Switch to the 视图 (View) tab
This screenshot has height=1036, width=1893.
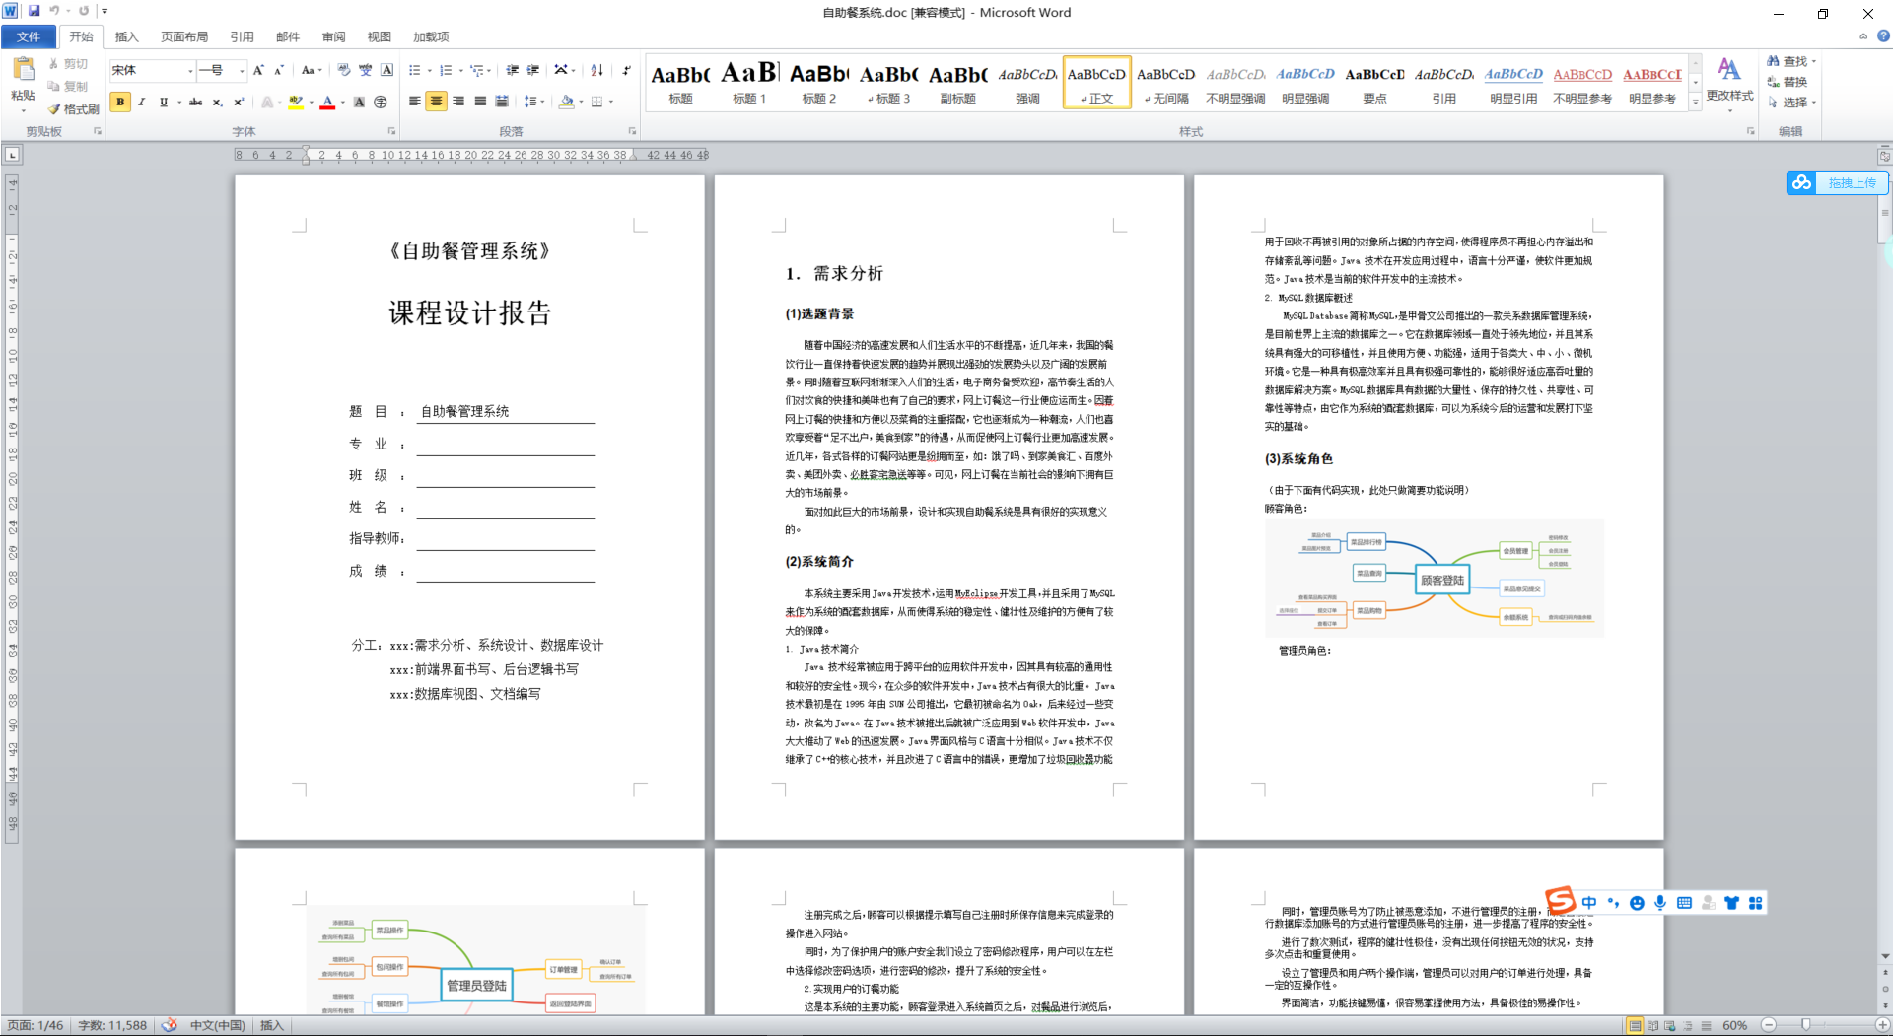click(x=380, y=36)
